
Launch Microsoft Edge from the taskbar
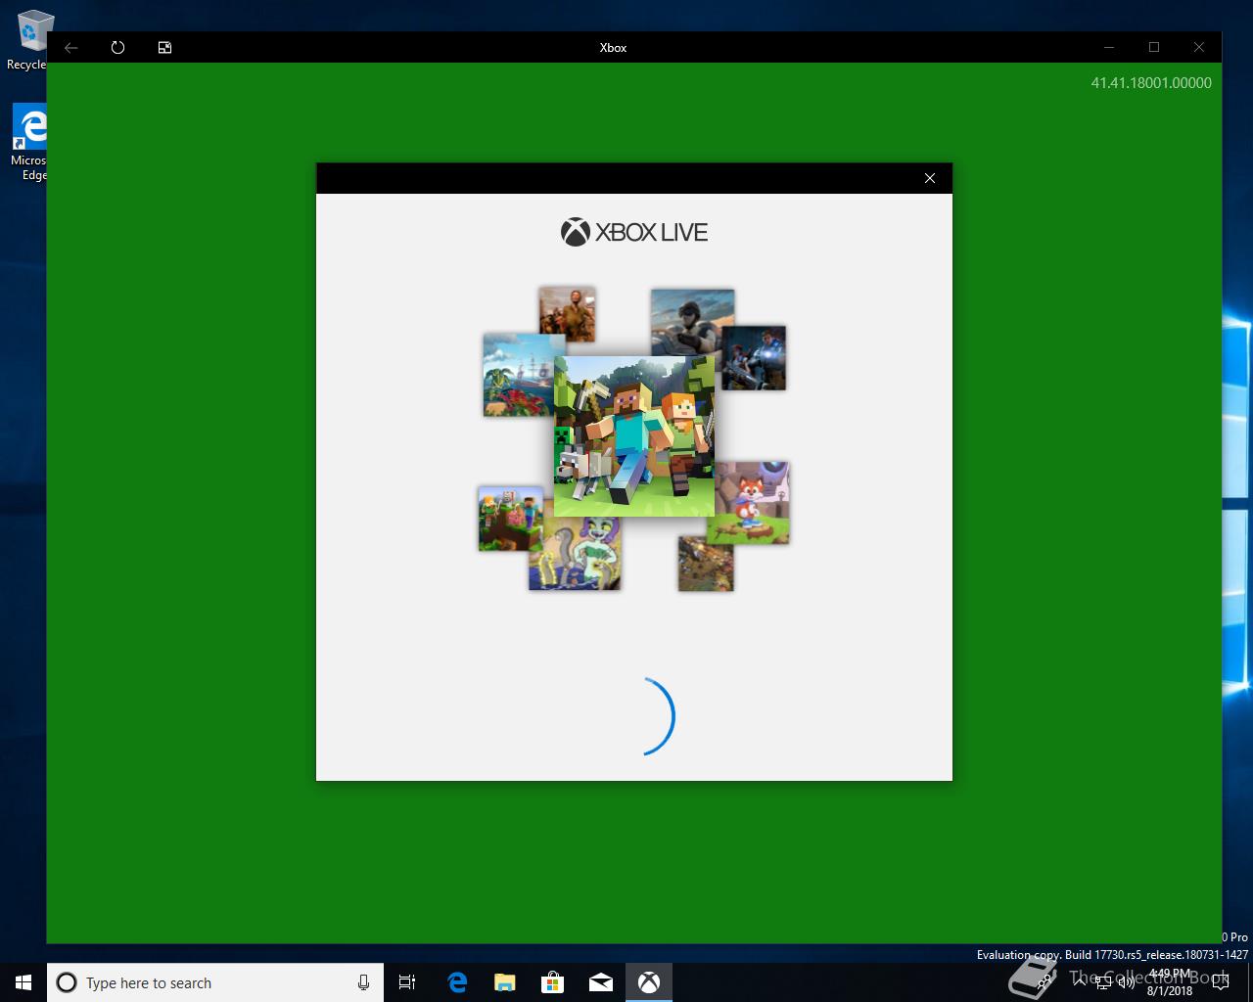pyautogui.click(x=456, y=982)
